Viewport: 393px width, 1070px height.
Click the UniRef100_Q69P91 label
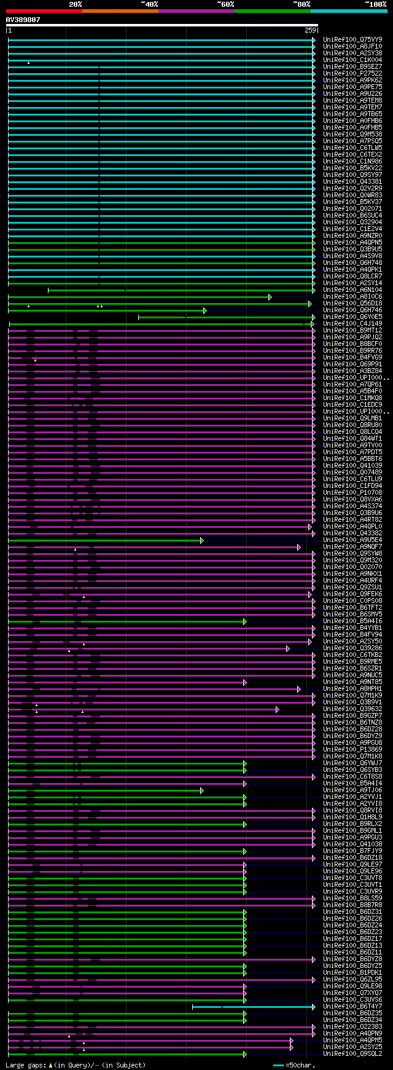(352, 364)
